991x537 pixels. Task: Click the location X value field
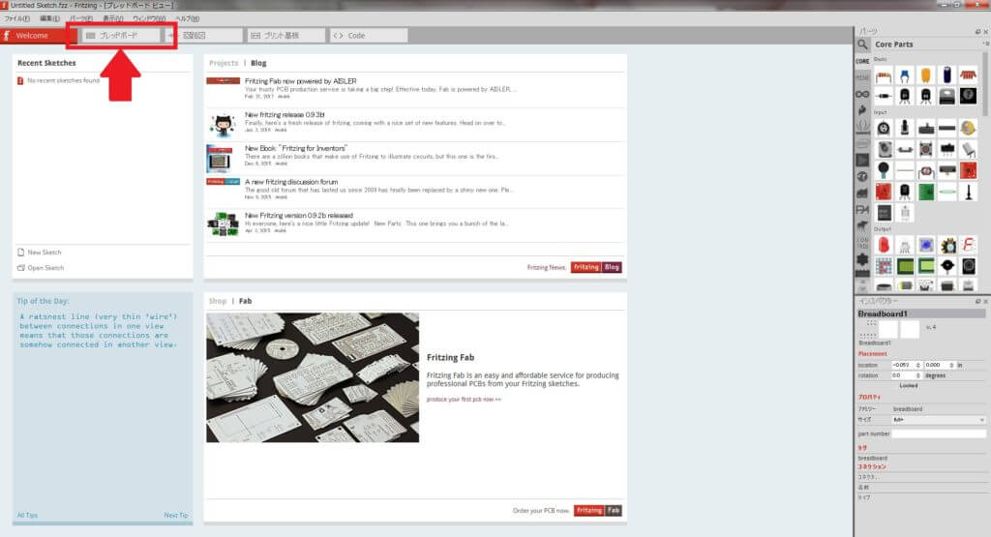(906, 365)
